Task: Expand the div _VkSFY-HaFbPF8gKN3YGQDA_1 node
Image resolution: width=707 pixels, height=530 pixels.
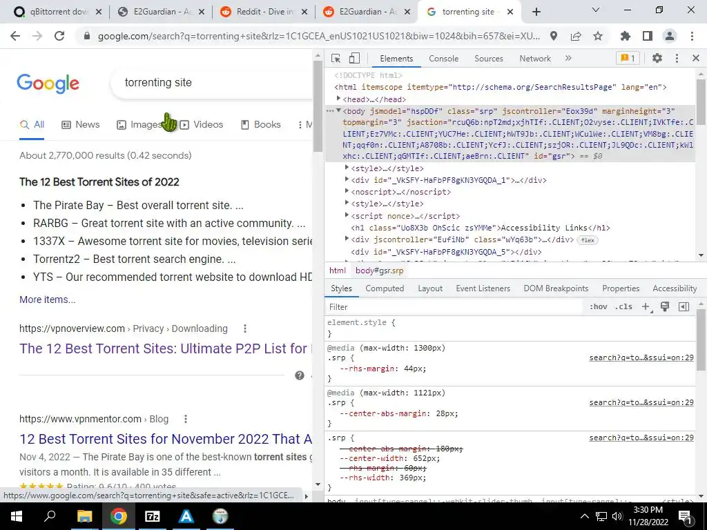Action: click(347, 179)
